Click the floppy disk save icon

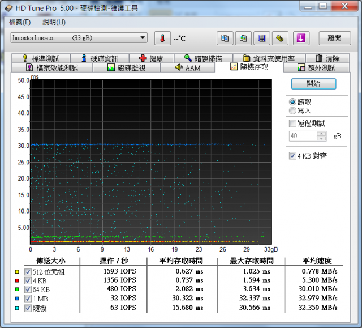click(261, 38)
